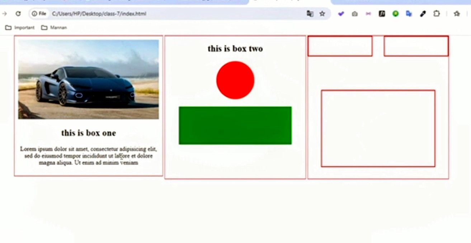Open the Mannan bookmarks folder

pyautogui.click(x=54, y=28)
